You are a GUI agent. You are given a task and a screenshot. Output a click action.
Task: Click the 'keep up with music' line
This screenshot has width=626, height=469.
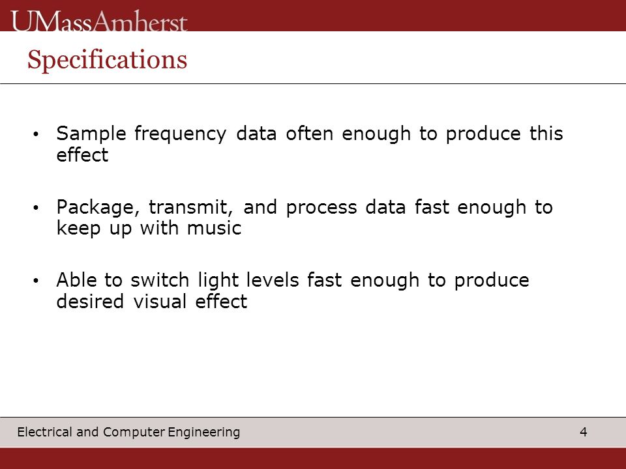[x=149, y=229]
